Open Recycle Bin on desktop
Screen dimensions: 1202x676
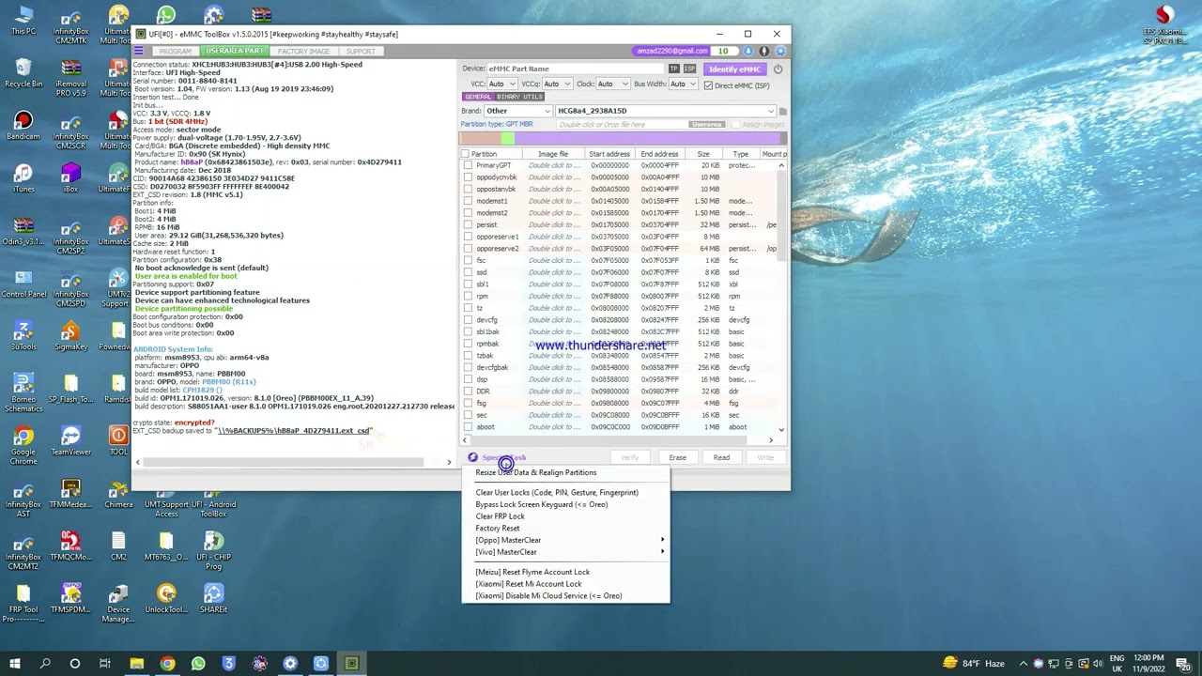[x=23, y=73]
